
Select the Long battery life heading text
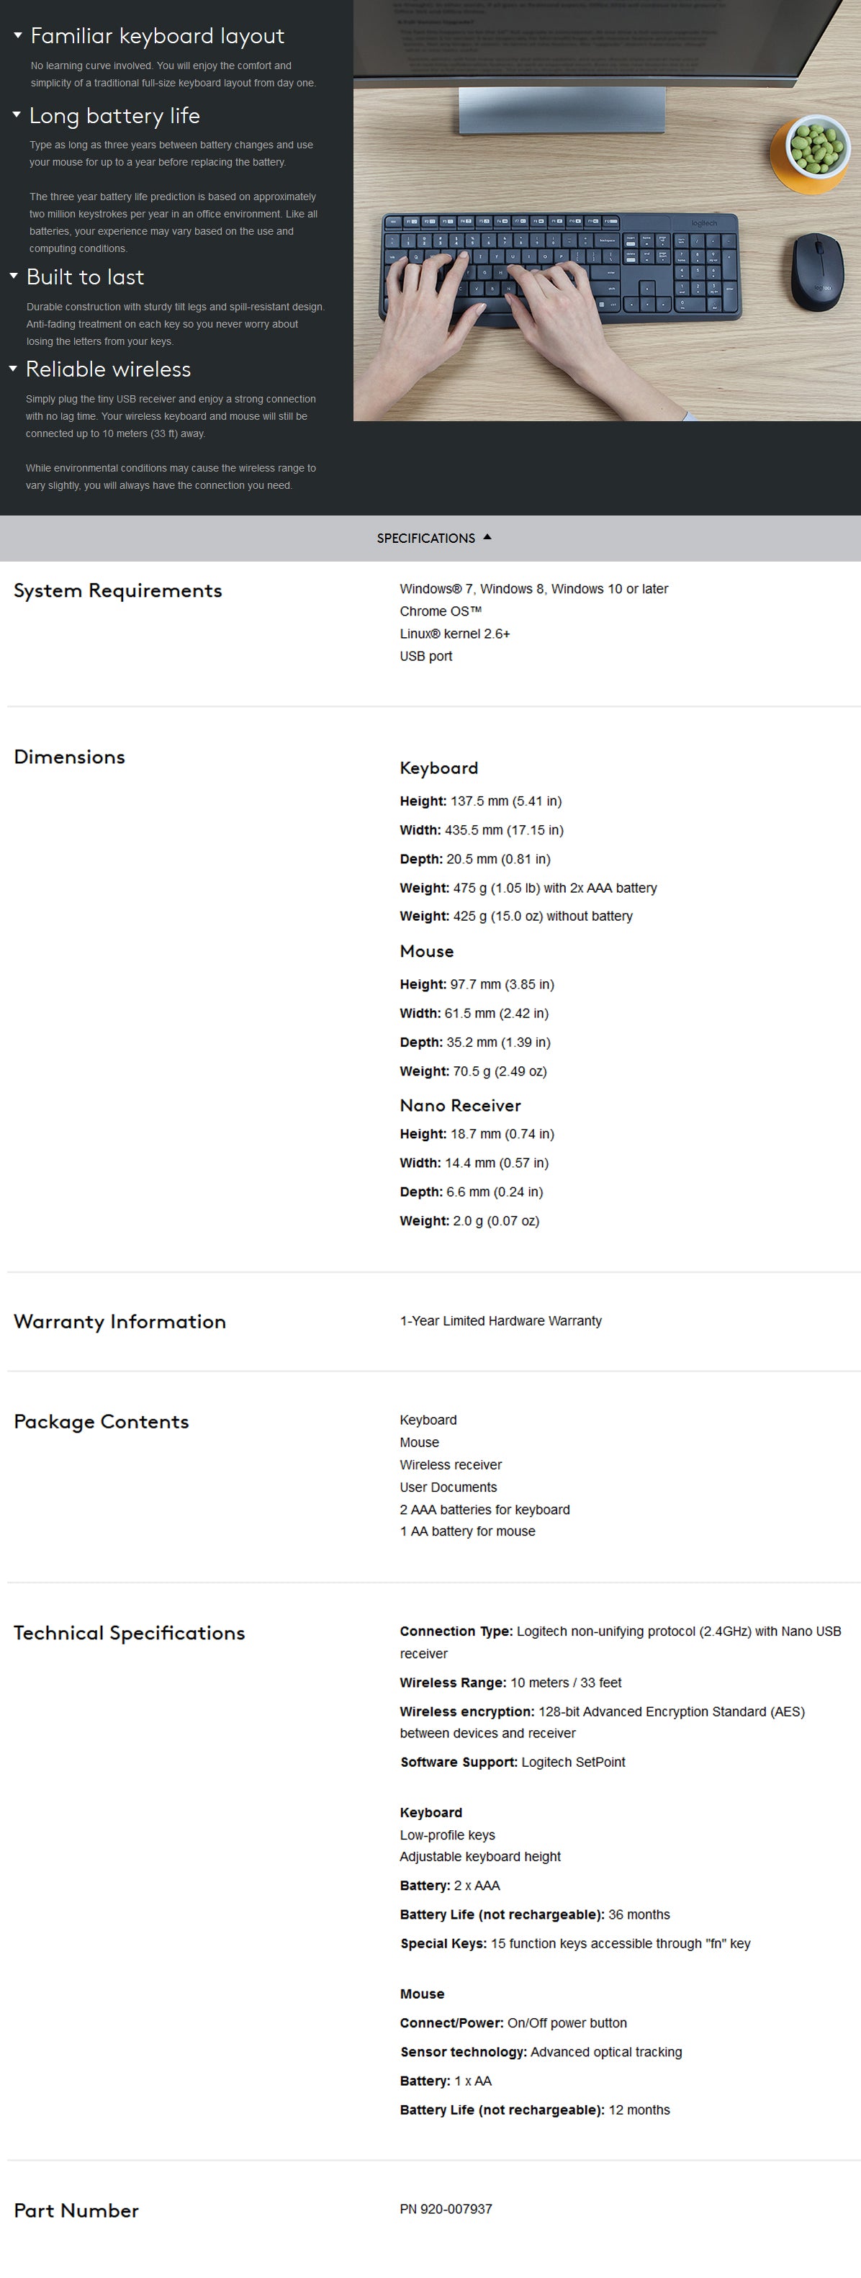click(114, 116)
